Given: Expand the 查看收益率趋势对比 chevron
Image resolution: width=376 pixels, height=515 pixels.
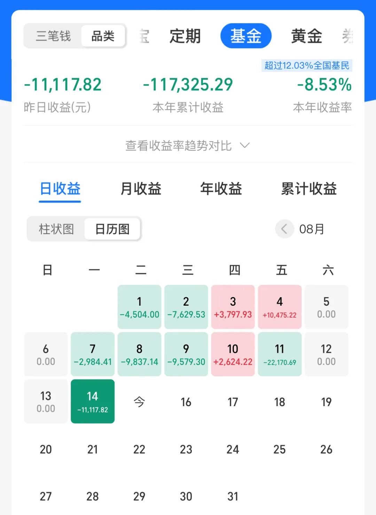Looking at the screenshot, I should (245, 145).
